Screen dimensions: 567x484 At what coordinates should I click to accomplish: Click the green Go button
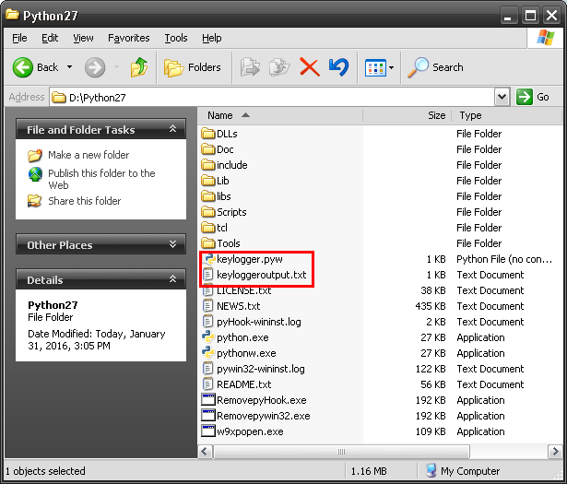click(x=533, y=97)
